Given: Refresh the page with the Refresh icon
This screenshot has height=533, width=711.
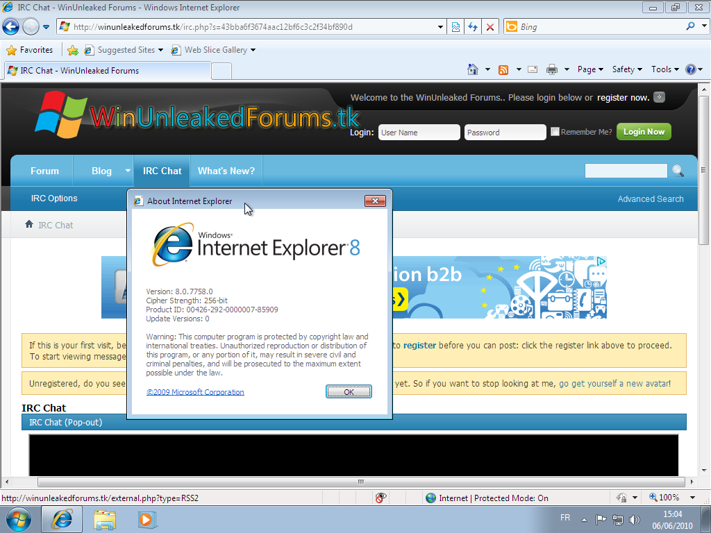Looking at the screenshot, I should click(473, 27).
